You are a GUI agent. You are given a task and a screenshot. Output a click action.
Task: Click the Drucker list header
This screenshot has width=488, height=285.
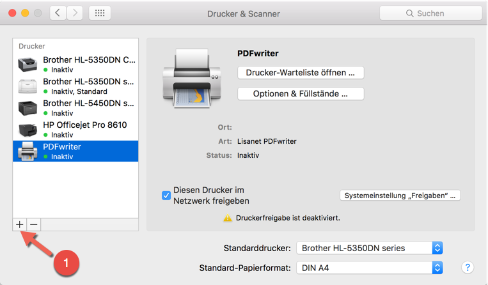tap(32, 46)
